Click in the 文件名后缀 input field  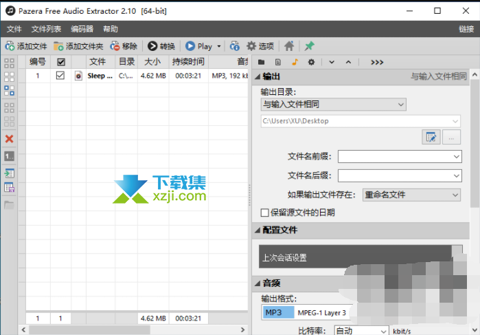point(395,176)
